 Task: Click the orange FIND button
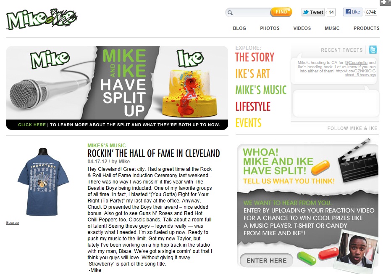281,12
